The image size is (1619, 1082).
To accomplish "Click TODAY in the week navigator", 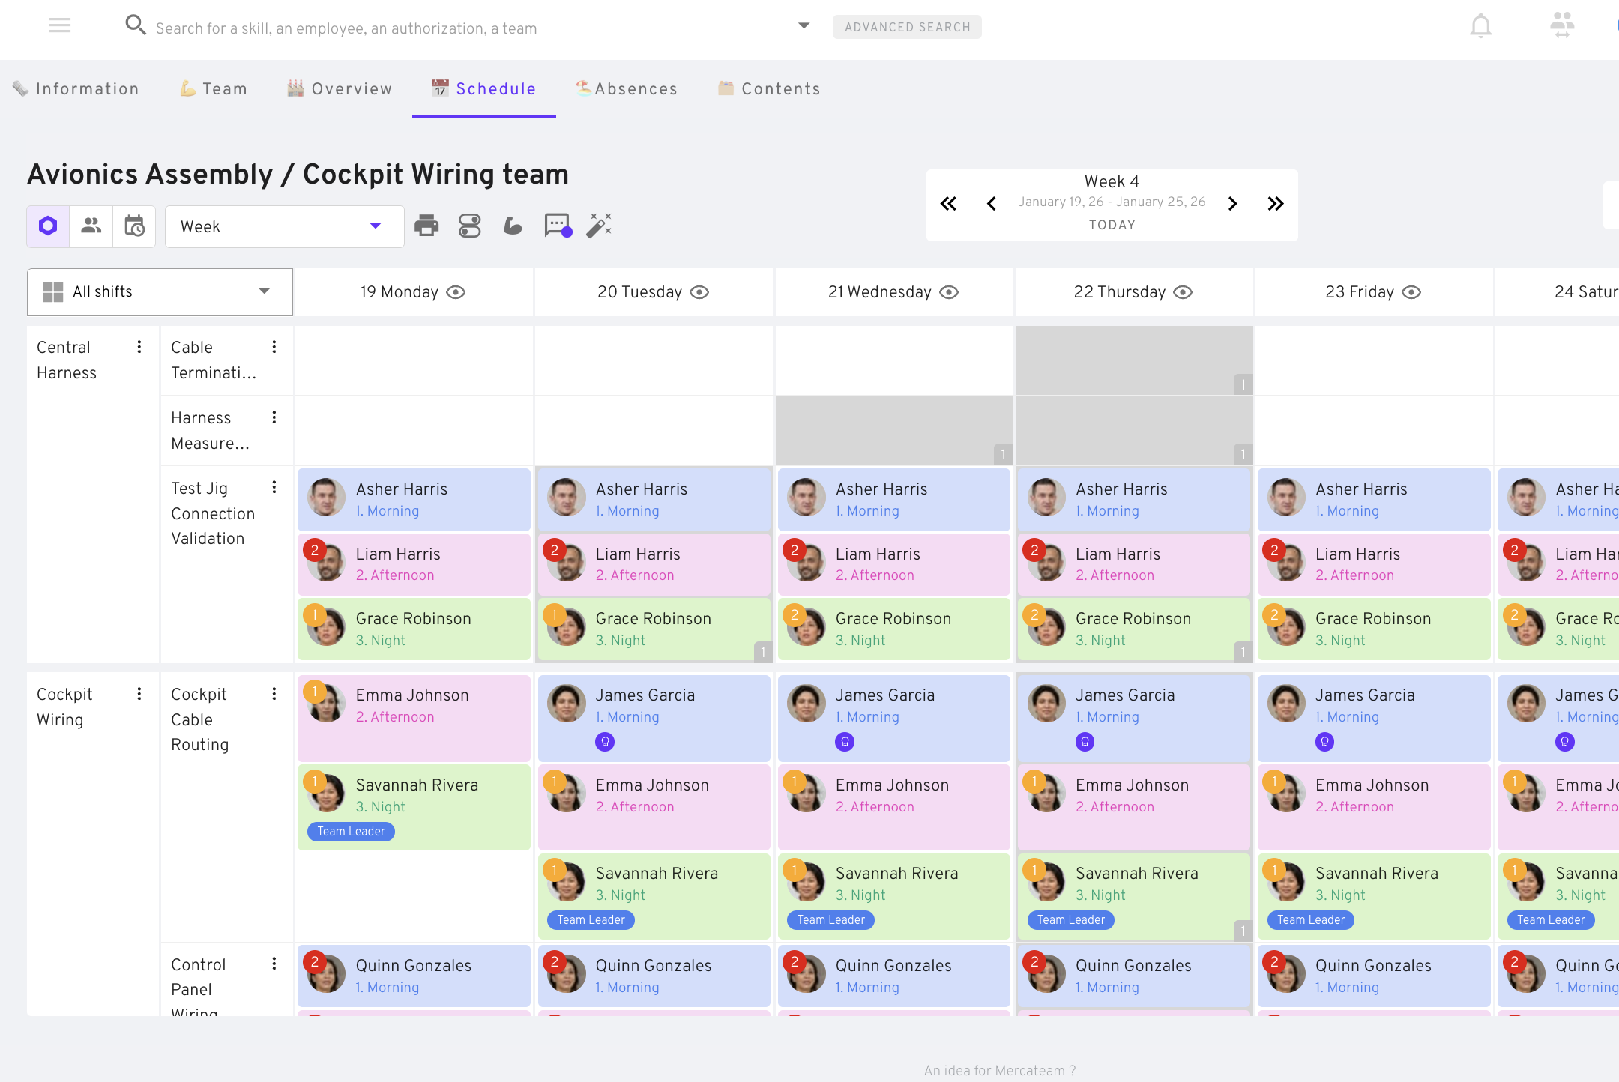I will click(1112, 225).
